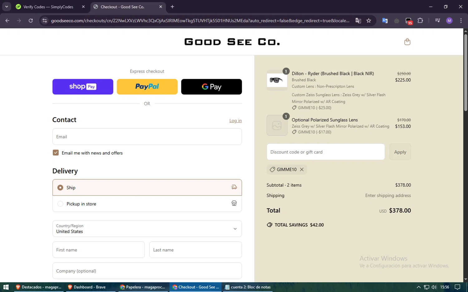Viewport: 468px width, 292px height.
Task: Click the Total Savings tag icon
Action: pos(270,225)
